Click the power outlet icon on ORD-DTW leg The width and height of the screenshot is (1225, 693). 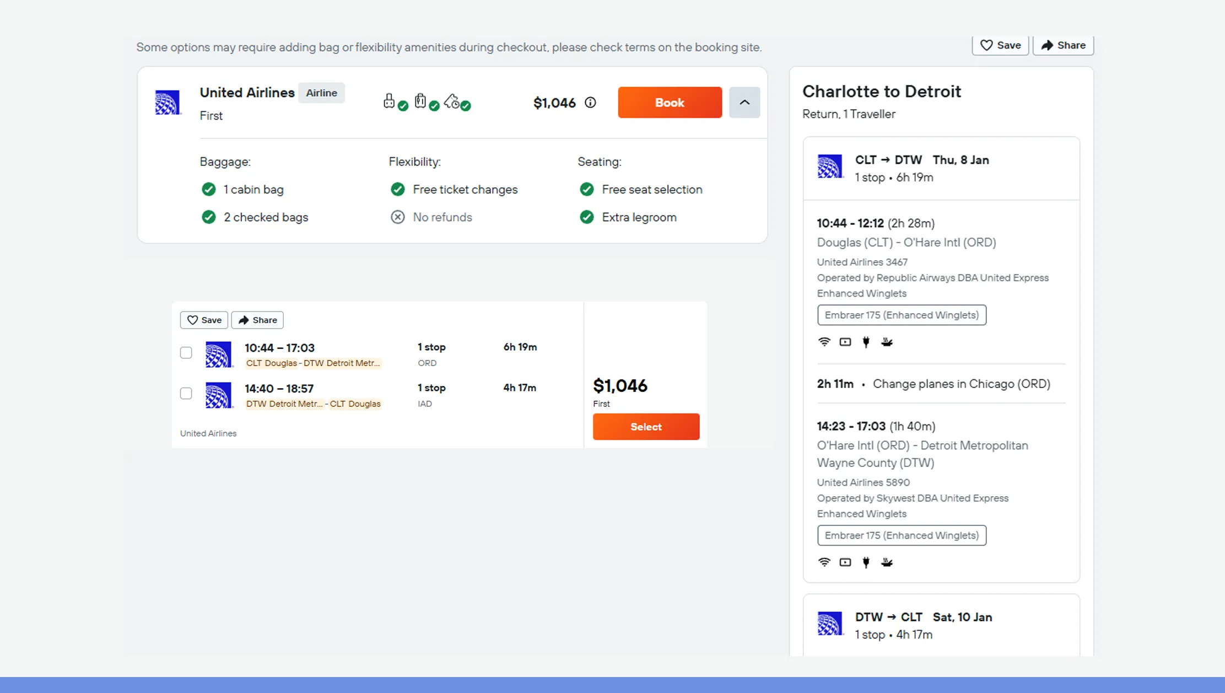coord(866,562)
